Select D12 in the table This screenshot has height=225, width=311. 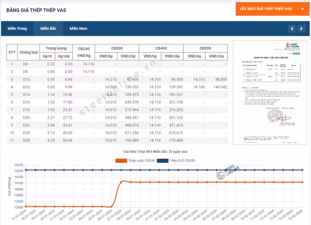[26, 87]
